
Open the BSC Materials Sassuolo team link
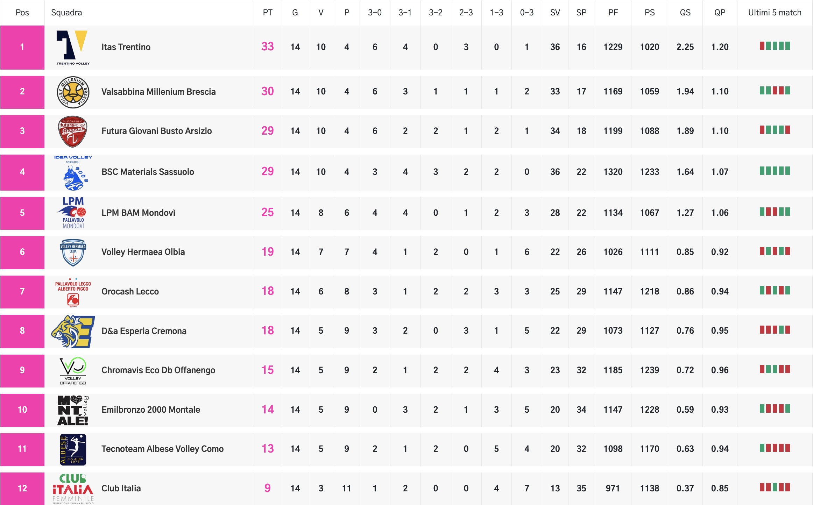click(148, 172)
